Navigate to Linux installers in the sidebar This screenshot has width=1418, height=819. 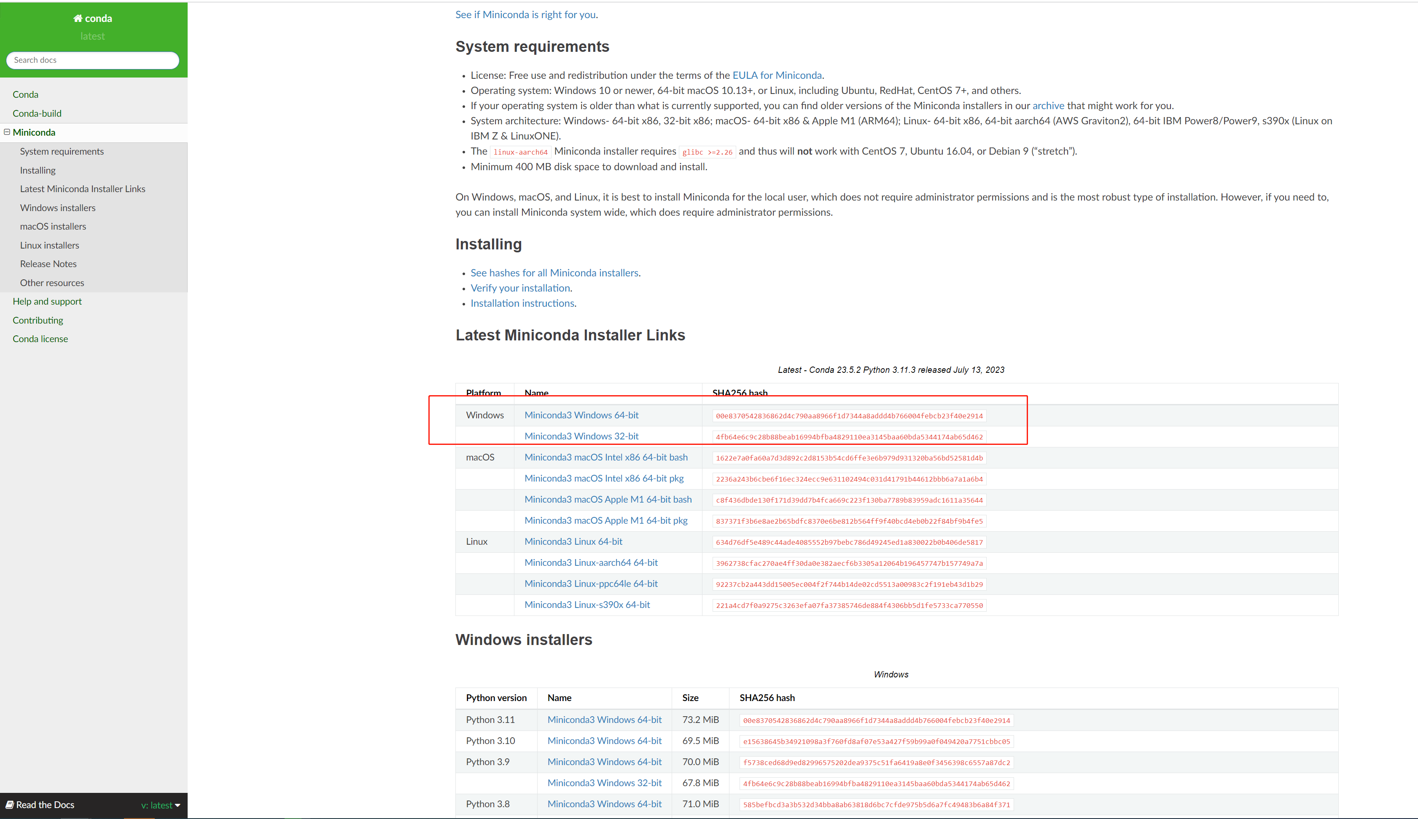[x=49, y=246]
